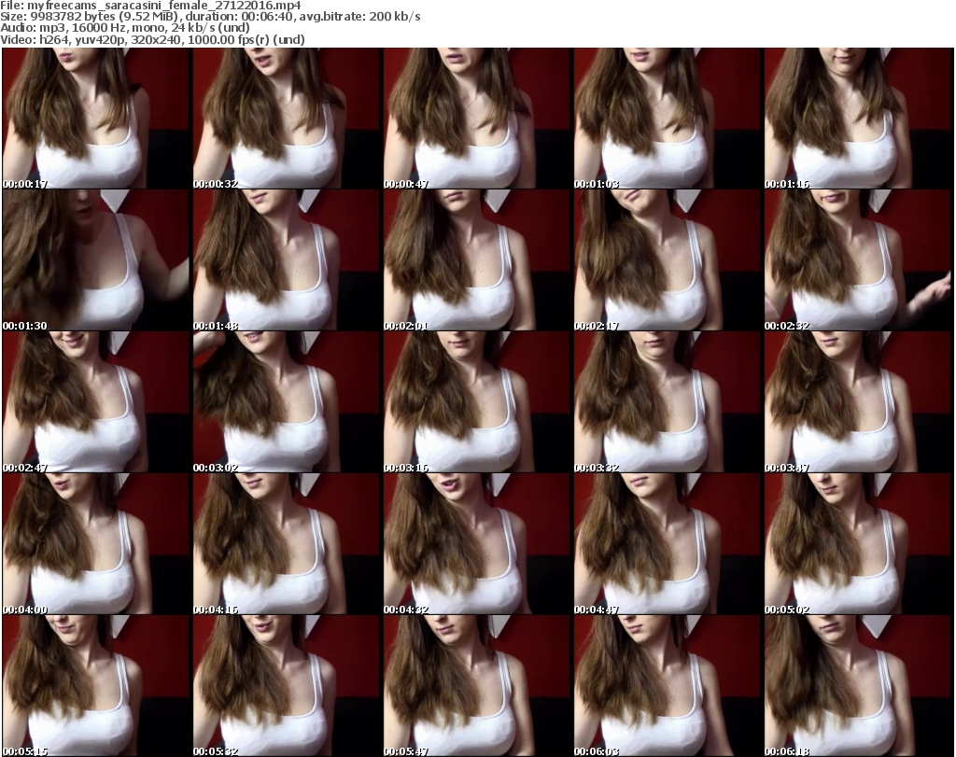Image resolution: width=956 pixels, height=757 pixels.
Task: Select the thumbnail stamped 00:04:32
Action: tap(477, 544)
